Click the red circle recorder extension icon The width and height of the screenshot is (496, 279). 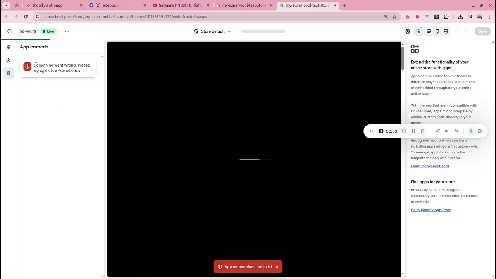click(417, 17)
